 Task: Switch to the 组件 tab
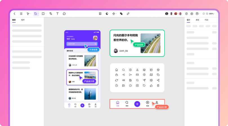pos(23,20)
